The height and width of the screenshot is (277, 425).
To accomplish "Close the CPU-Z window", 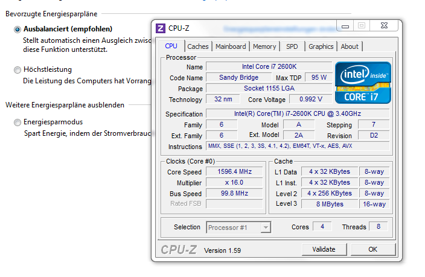I will tap(384, 26).
